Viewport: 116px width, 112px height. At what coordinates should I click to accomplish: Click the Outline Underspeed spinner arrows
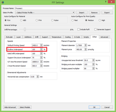click(41, 49)
